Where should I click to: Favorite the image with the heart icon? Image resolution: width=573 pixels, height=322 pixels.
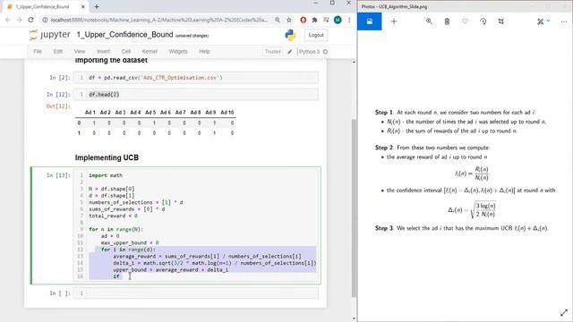tap(465, 21)
